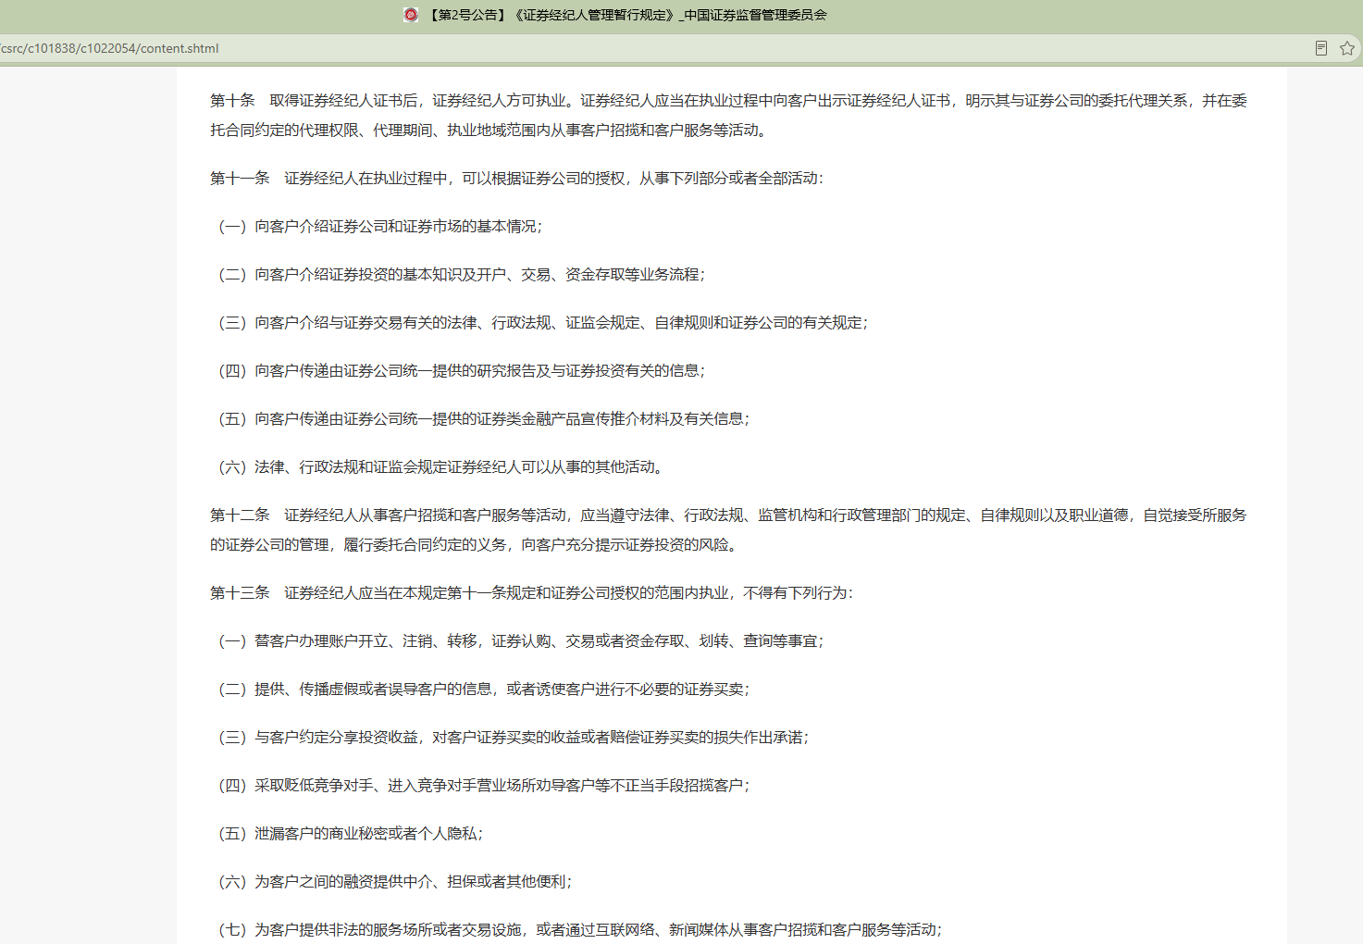Viewport: 1363px width, 944px height.
Task: Click item (四) 向客户传递研究报告
Action: [x=462, y=370]
